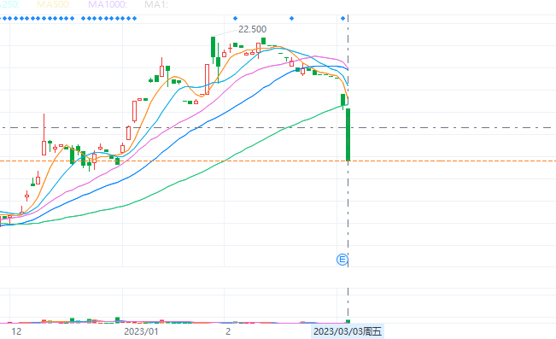The height and width of the screenshot is (339, 556).
Task: Click the 12 month axis label
Action: click(x=16, y=331)
